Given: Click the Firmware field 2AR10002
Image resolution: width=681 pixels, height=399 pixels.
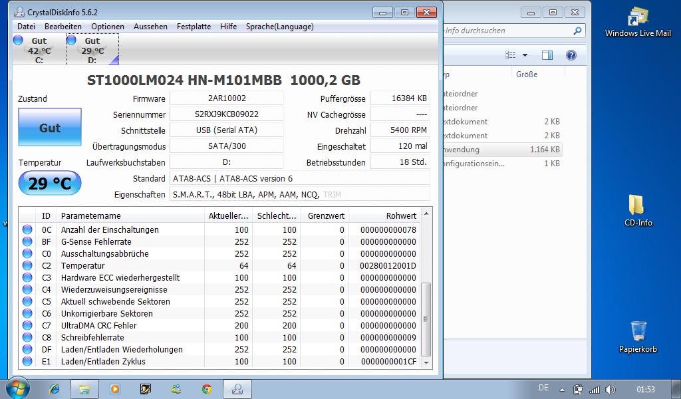Looking at the screenshot, I should point(227,98).
